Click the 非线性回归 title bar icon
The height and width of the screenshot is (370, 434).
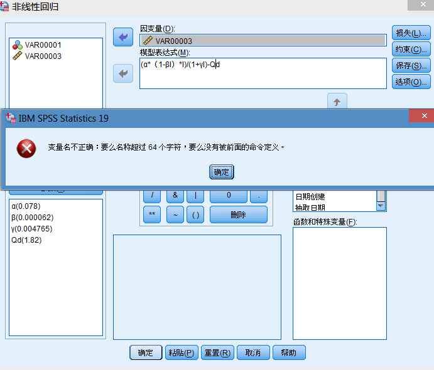[4, 6]
